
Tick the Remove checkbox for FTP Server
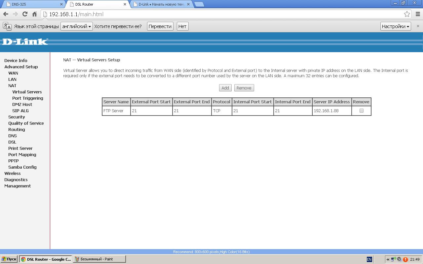pos(361,111)
